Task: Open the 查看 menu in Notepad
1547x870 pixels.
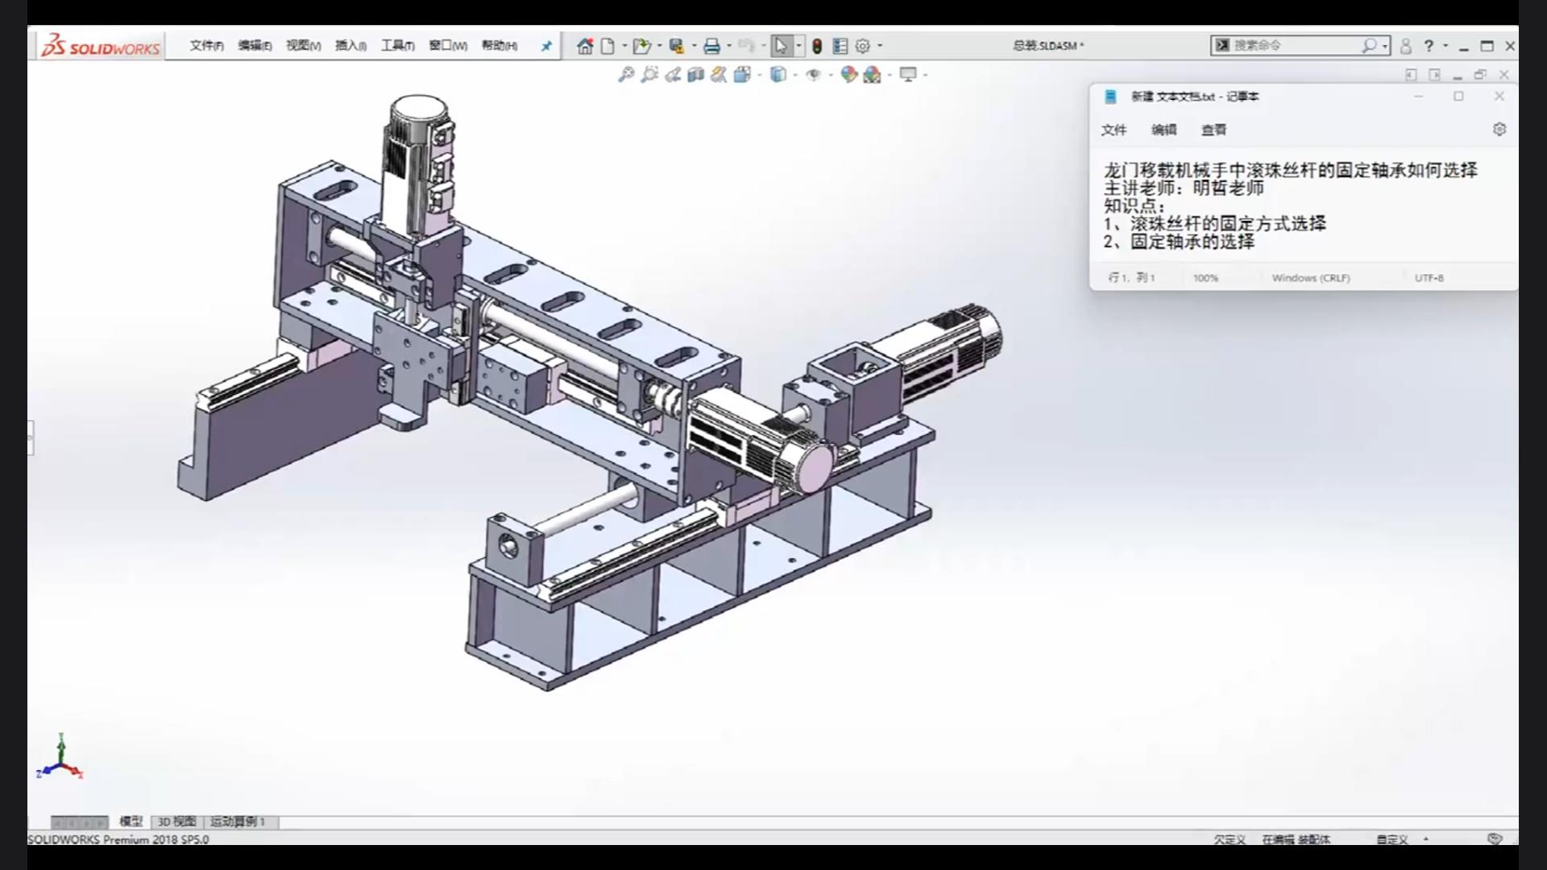Action: coord(1213,130)
